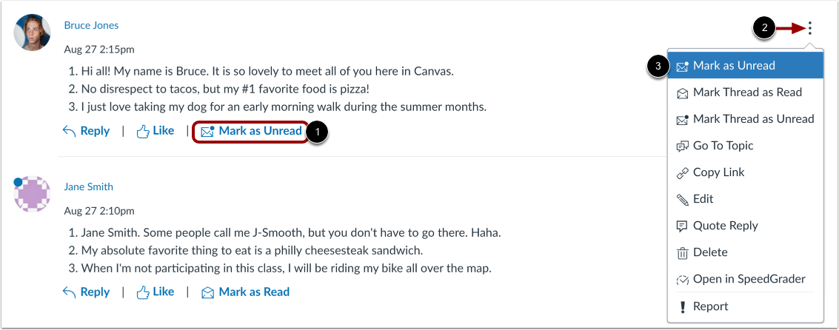Click the Copy Link chain icon
The height and width of the screenshot is (330, 839).
pyautogui.click(x=683, y=172)
